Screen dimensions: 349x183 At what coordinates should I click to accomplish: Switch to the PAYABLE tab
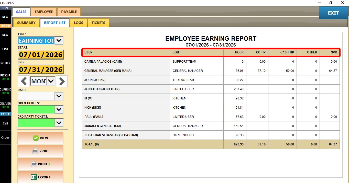point(69,12)
